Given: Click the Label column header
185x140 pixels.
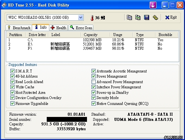Looking at the screenshot, I should [65, 35].
